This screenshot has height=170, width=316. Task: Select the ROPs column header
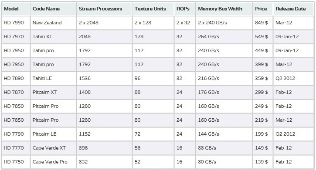(x=185, y=9)
